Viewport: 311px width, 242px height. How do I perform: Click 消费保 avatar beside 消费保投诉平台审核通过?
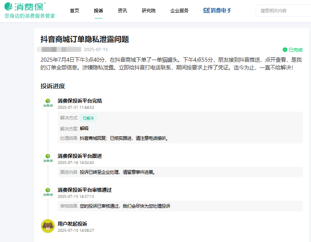[48, 192]
